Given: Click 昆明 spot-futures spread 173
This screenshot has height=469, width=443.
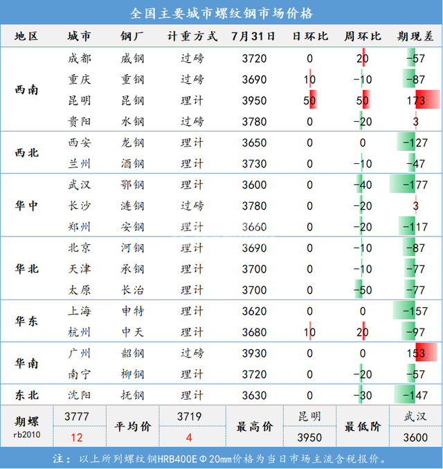Looking at the screenshot, I should 416,100.
